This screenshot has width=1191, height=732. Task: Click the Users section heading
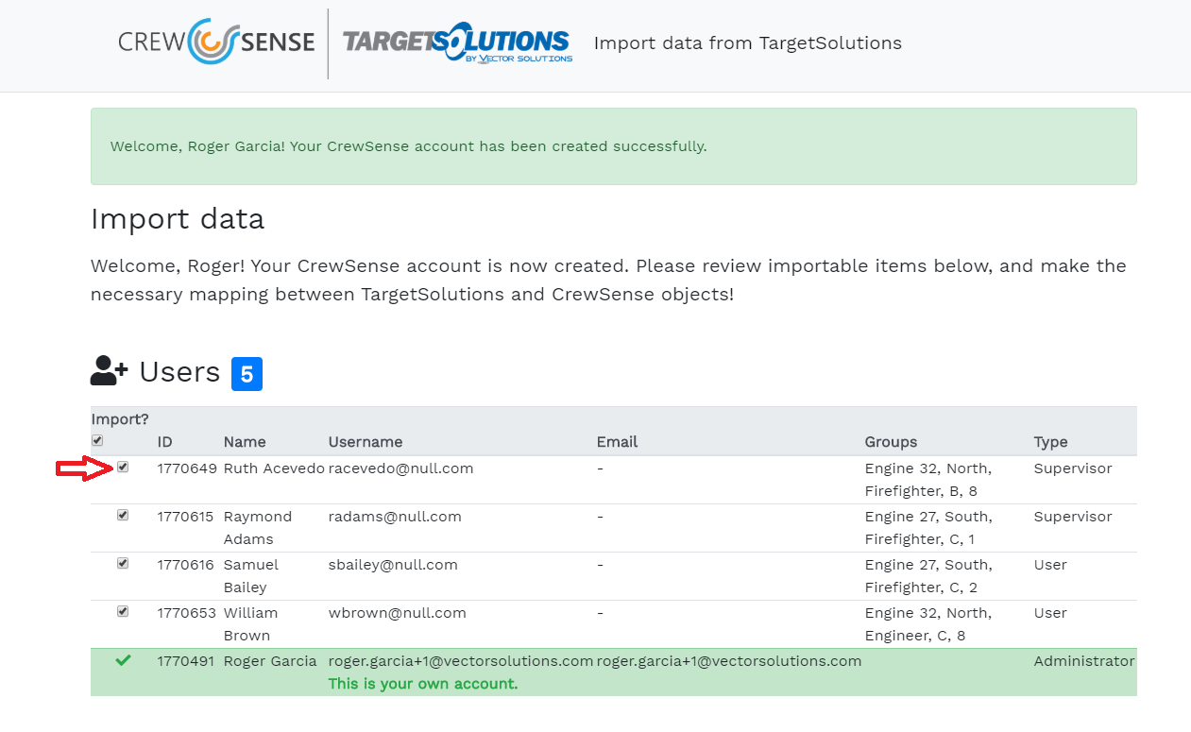pyautogui.click(x=179, y=372)
